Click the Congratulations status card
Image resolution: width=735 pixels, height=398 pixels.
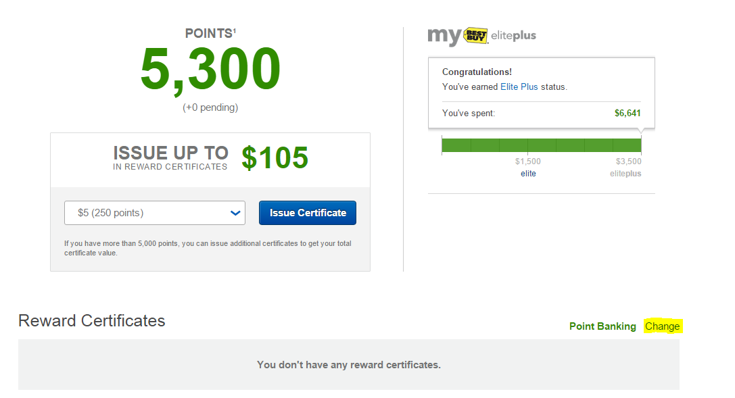[542, 93]
